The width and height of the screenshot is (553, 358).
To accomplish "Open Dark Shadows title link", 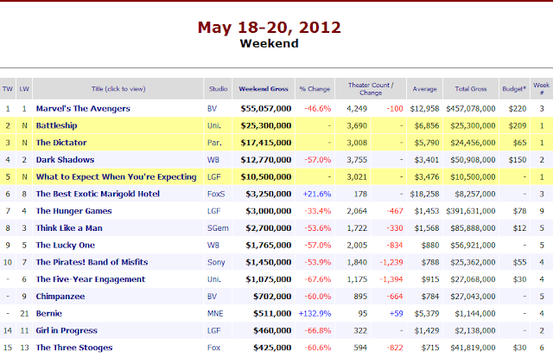I will [x=65, y=160].
